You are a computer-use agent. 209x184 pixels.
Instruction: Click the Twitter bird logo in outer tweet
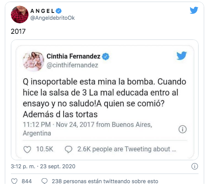point(194,10)
